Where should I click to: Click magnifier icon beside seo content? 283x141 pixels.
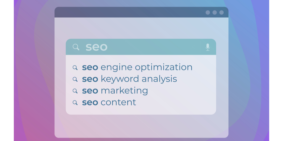point(75,102)
